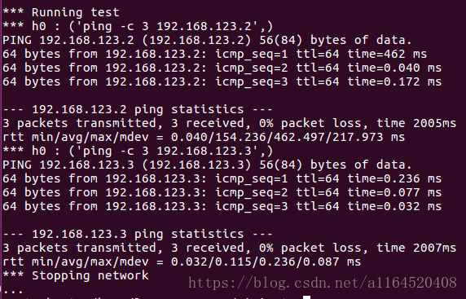Click the '192.168.123.2 ping statistics' header
The width and height of the screenshot is (466, 299).
coord(138,109)
